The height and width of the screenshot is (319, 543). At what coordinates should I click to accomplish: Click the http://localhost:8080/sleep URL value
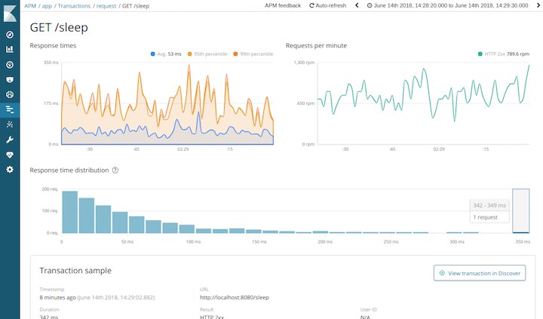[x=235, y=297]
